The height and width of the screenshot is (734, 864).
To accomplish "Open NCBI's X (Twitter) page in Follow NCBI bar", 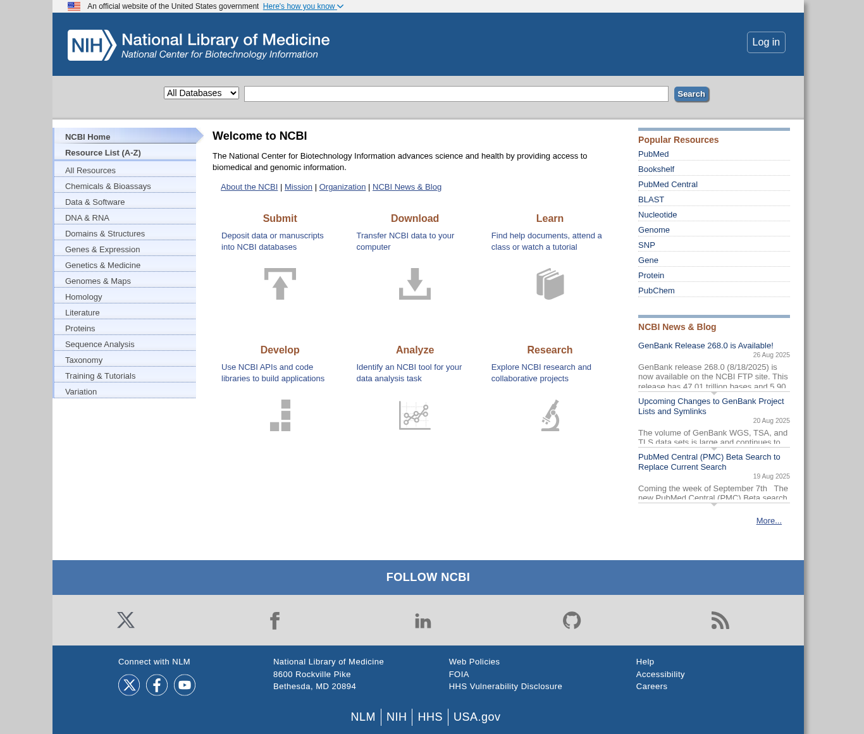I will tap(126, 620).
